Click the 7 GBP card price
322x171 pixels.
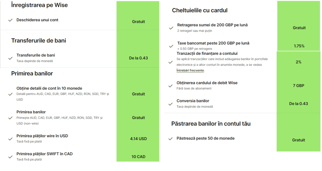coord(298,85)
